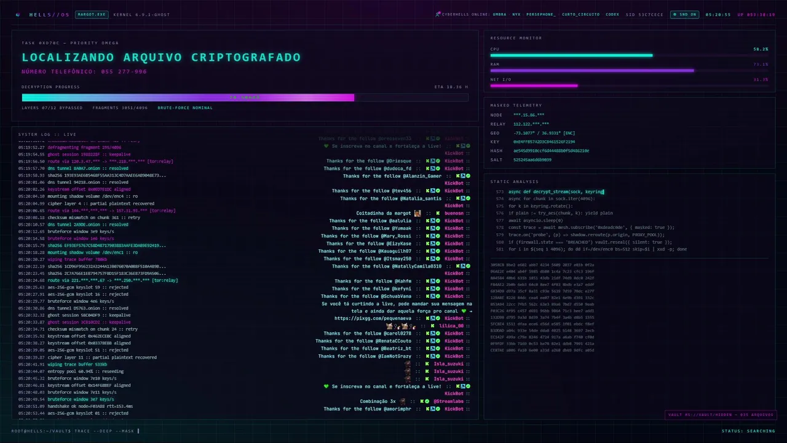
Task: Click the verified badge in the @kefyni row
Action: pos(438,289)
